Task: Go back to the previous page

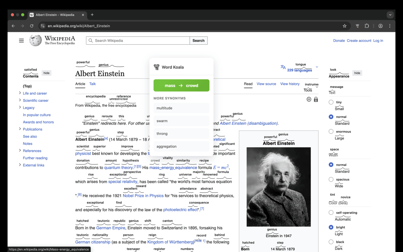Action: tap(13, 26)
